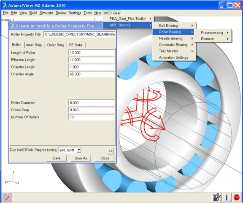243x203 pixels.
Task: Click the information icon in the status bar
Action: (227, 198)
